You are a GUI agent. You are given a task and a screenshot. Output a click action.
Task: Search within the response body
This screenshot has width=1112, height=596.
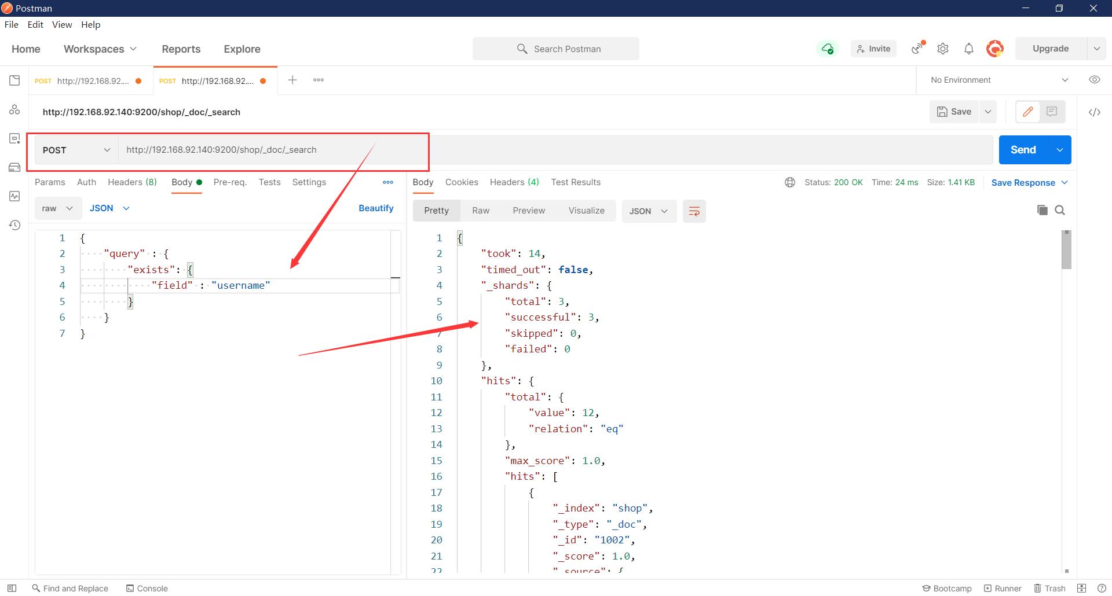pos(1060,210)
